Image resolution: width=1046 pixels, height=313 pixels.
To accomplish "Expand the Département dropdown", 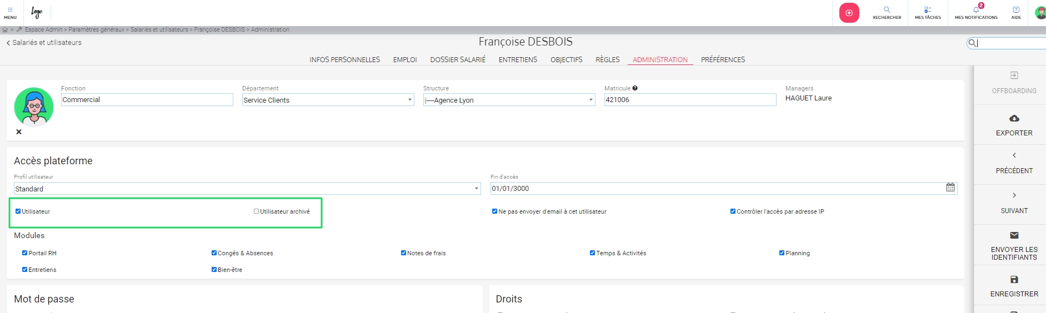I will point(410,100).
